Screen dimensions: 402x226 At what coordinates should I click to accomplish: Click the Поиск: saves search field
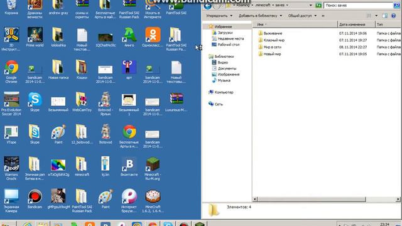tap(358, 5)
